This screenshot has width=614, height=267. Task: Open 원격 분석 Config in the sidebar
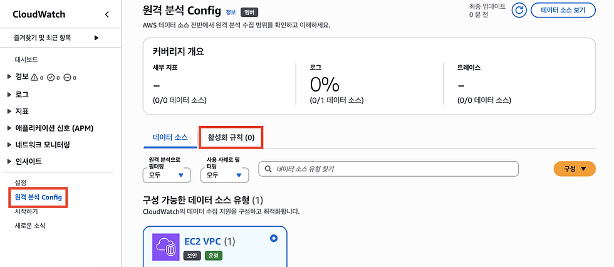38,197
